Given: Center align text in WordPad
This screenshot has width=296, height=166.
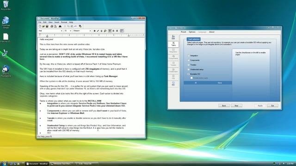Looking at the screenshot, I should pos(113,31).
